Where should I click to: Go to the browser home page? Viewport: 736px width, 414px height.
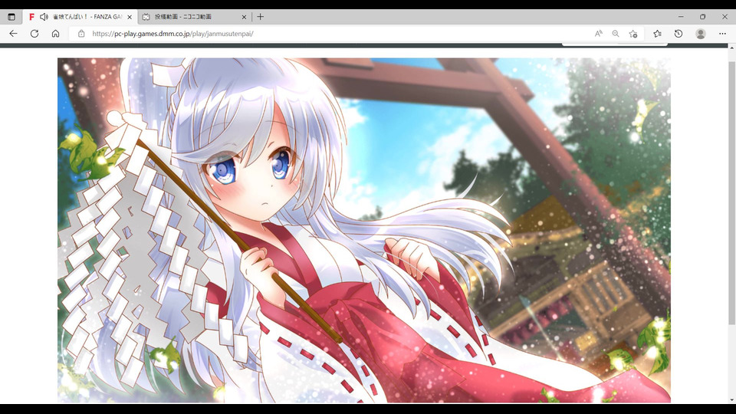coord(55,34)
